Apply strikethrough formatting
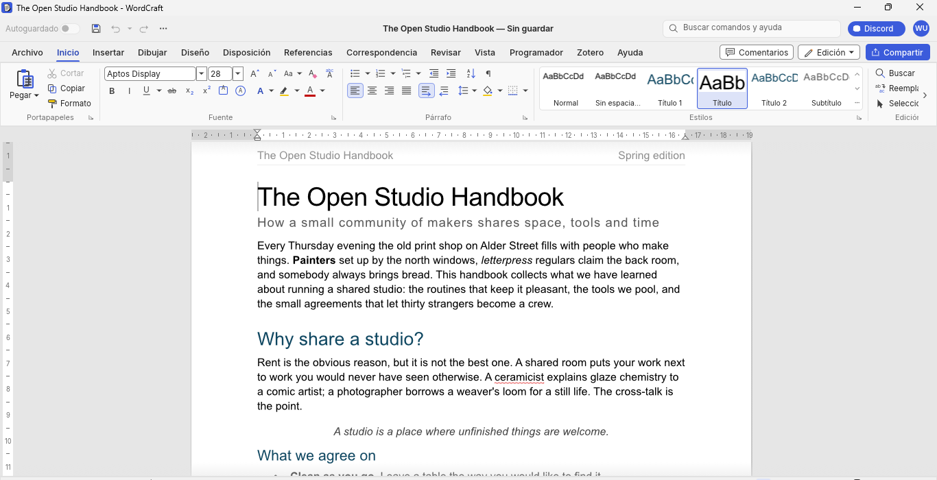Image resolution: width=937 pixels, height=480 pixels. point(172,91)
